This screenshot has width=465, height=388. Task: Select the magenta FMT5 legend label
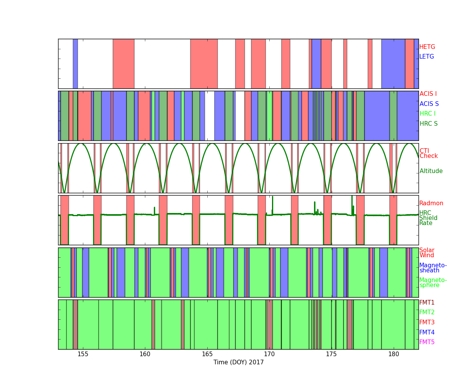[427, 342]
